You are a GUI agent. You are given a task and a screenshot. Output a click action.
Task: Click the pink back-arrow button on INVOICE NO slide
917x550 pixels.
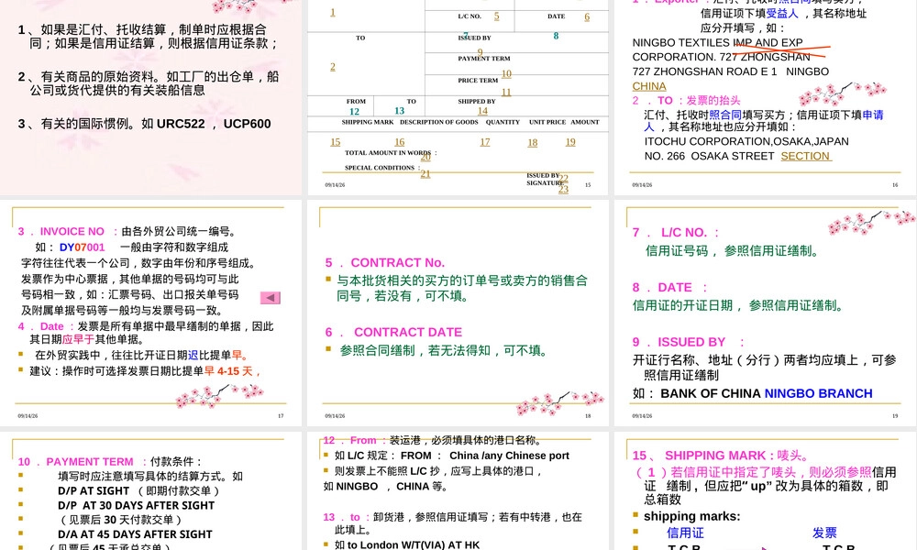pyautogui.click(x=271, y=298)
